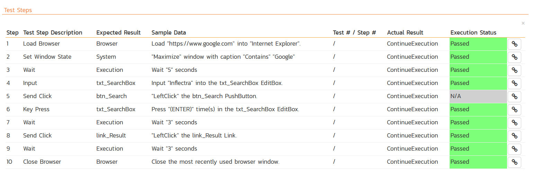Screen dimensions: 533x172
Task: Click link icon for step 10 Close Browser
Action: pyautogui.click(x=514, y=162)
